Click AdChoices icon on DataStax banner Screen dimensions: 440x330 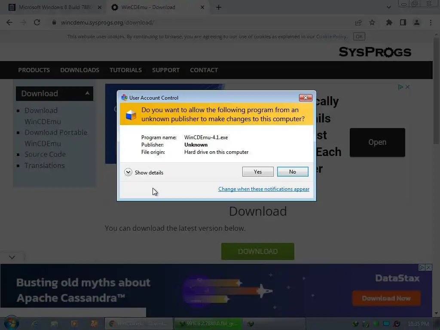point(422,267)
